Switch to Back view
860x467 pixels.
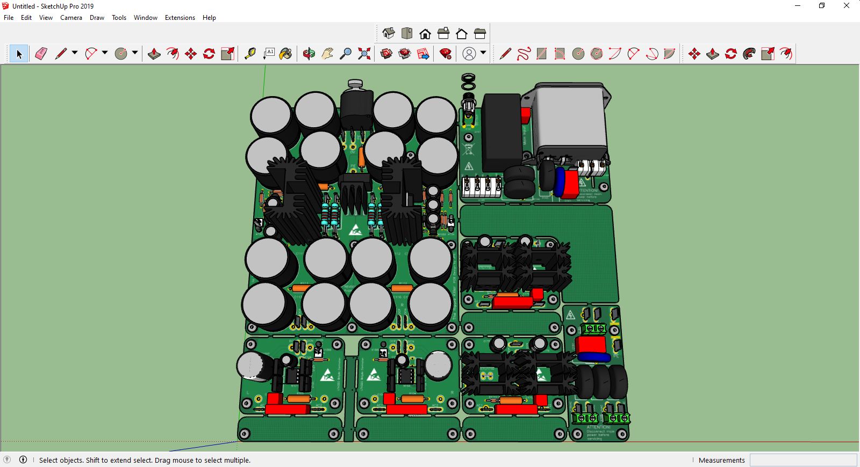pos(462,34)
